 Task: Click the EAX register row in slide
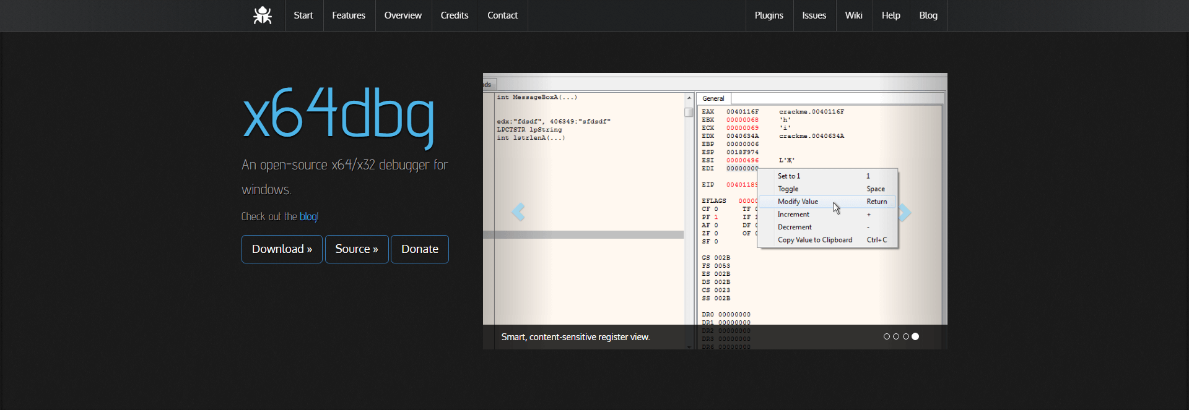click(773, 112)
